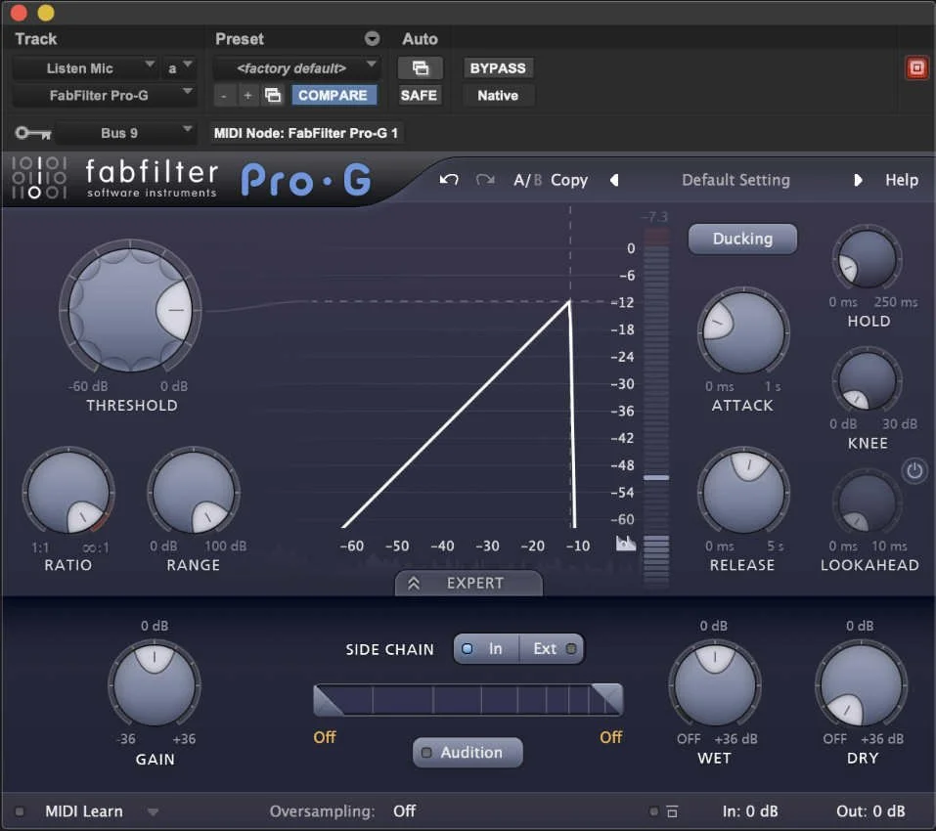Toggle the BYPASS button
The image size is (936, 831).
tap(498, 68)
